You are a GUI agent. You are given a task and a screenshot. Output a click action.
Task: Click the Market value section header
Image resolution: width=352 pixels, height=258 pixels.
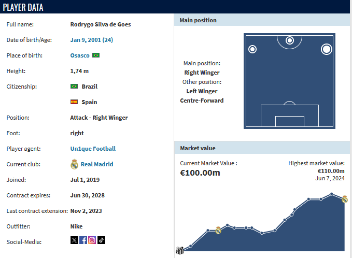(262, 148)
